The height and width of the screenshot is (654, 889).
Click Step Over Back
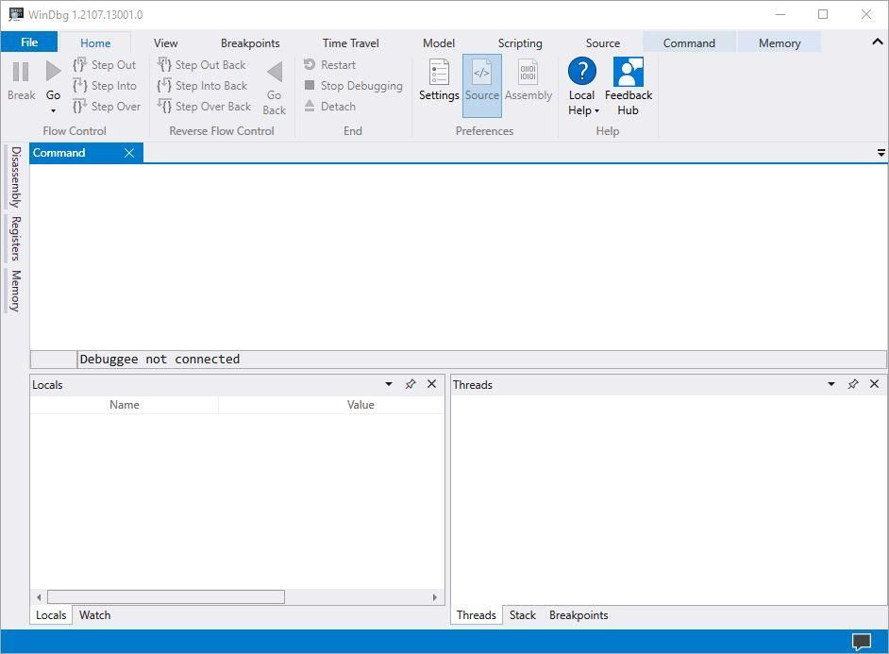(204, 106)
